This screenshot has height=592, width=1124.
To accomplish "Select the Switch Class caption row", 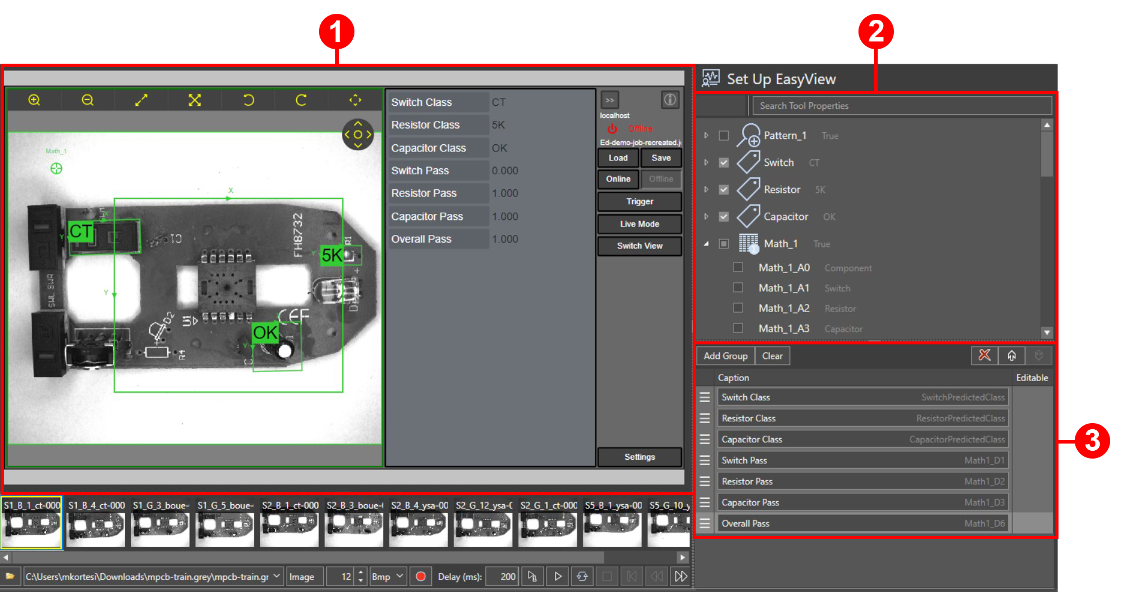I will pos(863,397).
